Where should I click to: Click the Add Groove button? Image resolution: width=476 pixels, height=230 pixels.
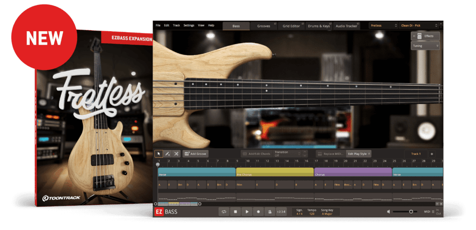(195, 154)
